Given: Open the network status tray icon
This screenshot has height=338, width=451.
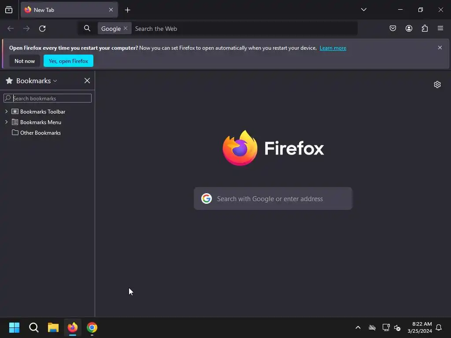Looking at the screenshot, I should [x=386, y=327].
